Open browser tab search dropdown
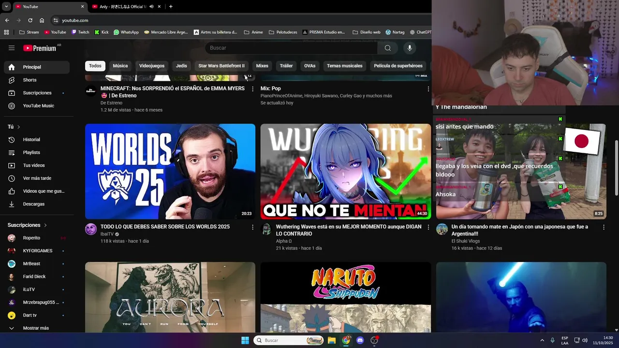The image size is (619, 348). click(x=6, y=7)
